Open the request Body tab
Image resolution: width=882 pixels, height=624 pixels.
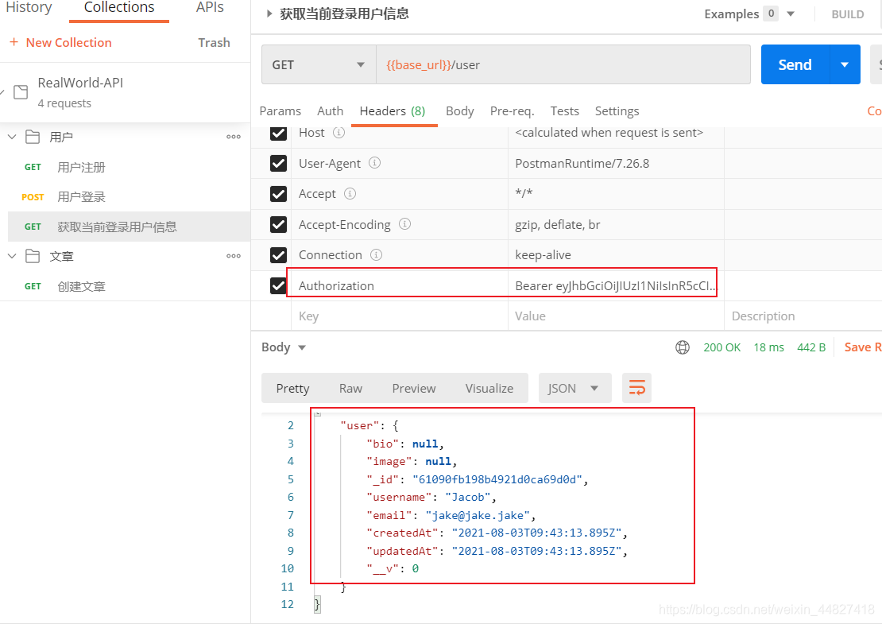[459, 110]
